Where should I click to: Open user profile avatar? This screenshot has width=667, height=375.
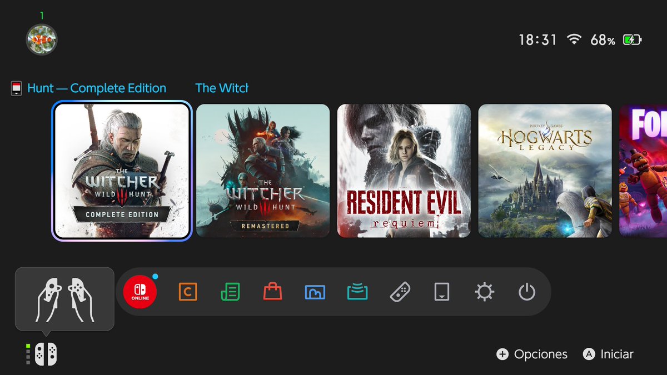(42, 39)
